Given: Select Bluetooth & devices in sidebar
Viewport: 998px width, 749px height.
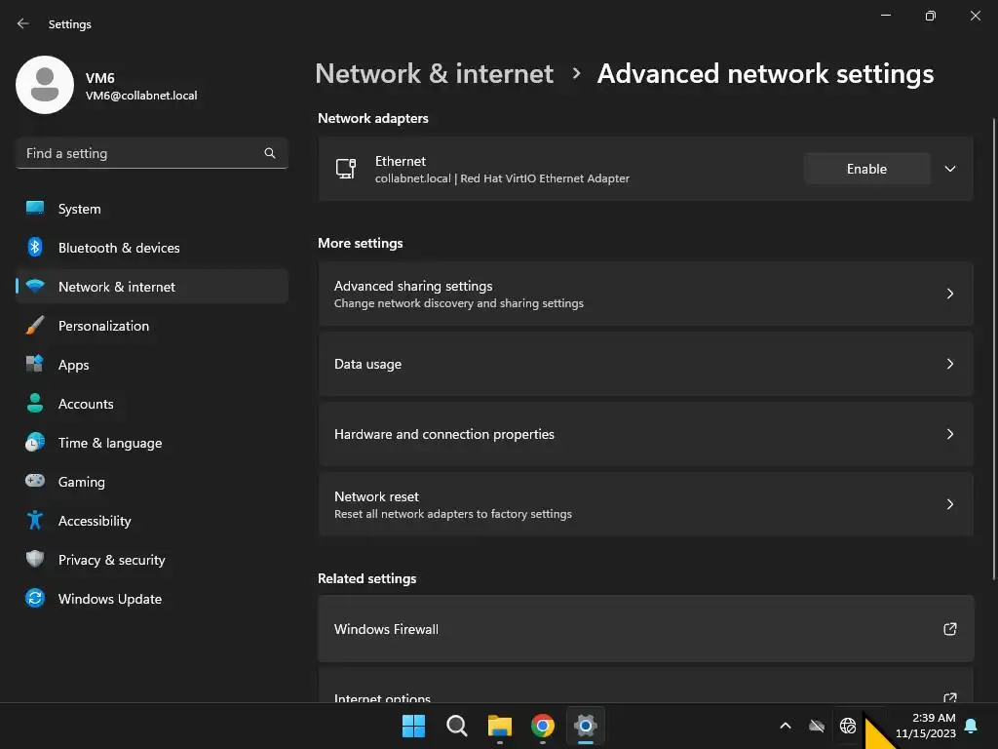Looking at the screenshot, I should (119, 248).
